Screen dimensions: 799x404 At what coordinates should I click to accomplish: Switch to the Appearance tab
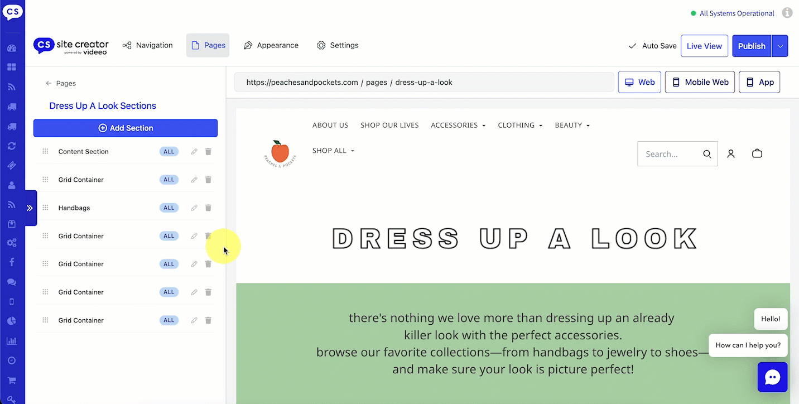pyautogui.click(x=271, y=45)
